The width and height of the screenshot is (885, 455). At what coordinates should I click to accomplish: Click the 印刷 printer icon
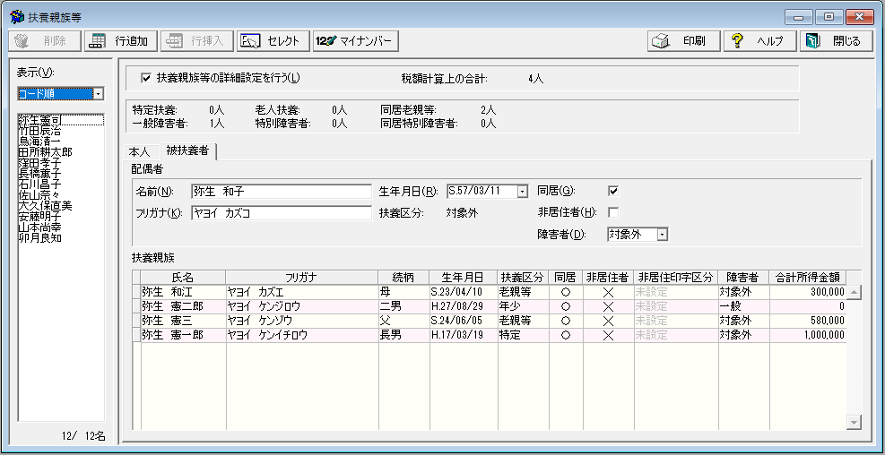tap(662, 41)
